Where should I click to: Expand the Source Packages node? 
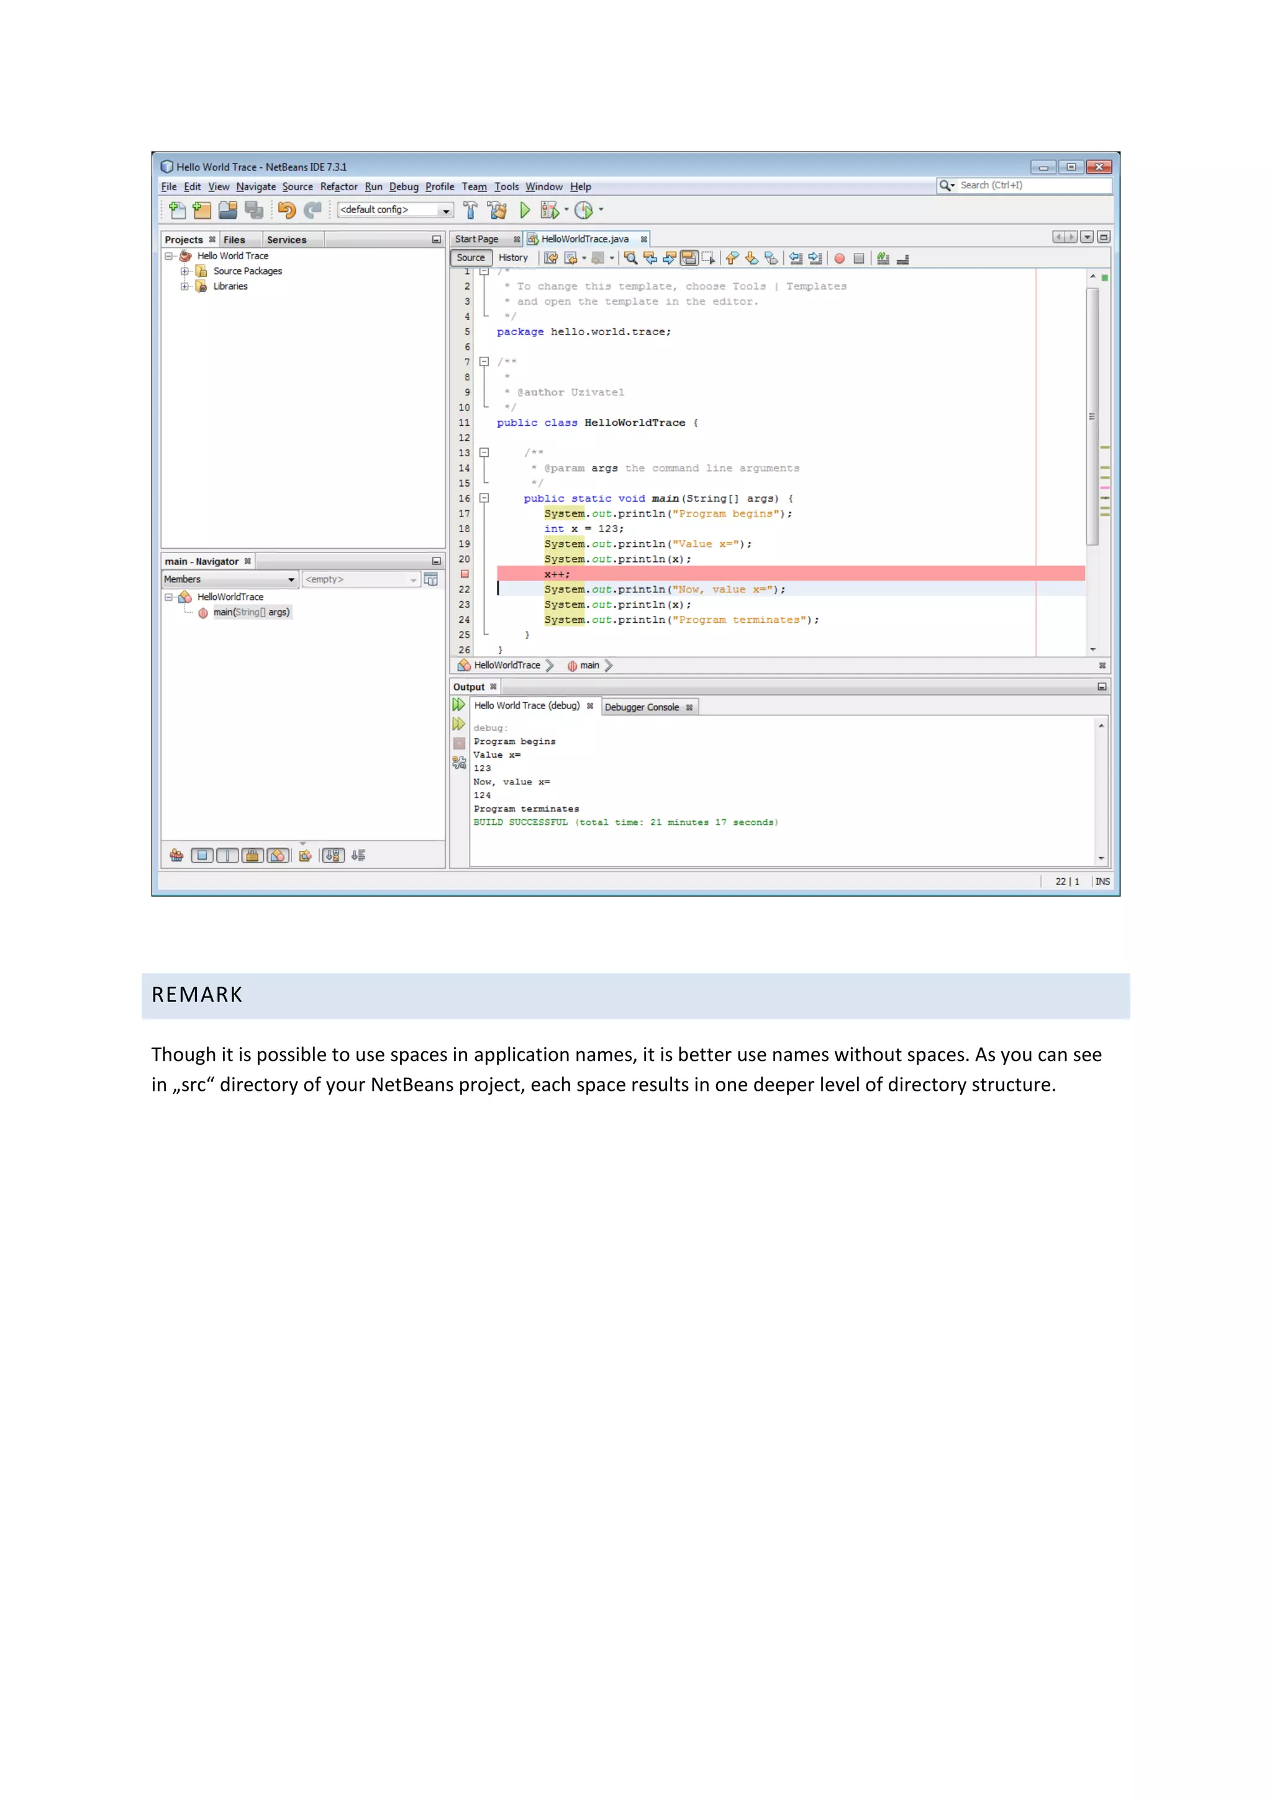click(x=185, y=271)
